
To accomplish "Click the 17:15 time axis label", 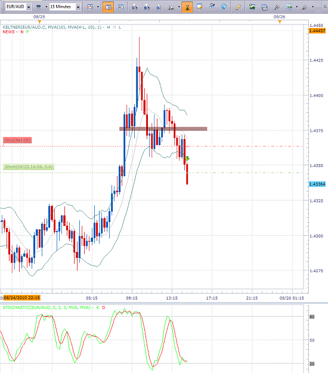I will click(212, 298).
